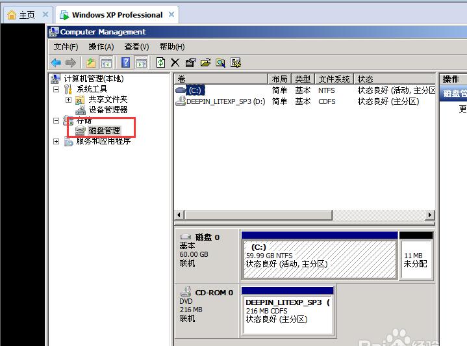
Task: Sort by the 状态 column header
Action: point(395,79)
